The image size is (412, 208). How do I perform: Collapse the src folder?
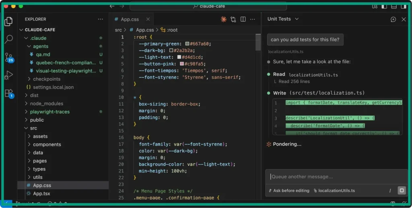[26, 128]
